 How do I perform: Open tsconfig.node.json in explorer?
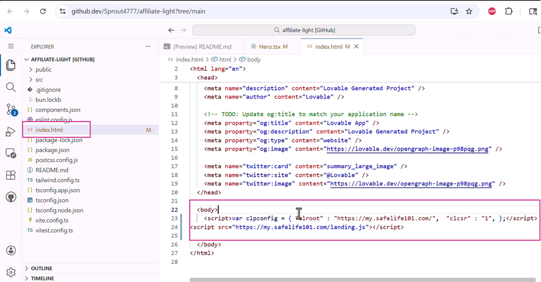tap(59, 210)
